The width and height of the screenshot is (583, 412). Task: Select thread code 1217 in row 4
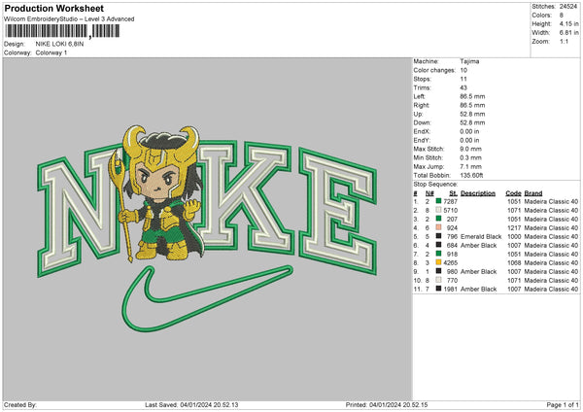click(515, 227)
